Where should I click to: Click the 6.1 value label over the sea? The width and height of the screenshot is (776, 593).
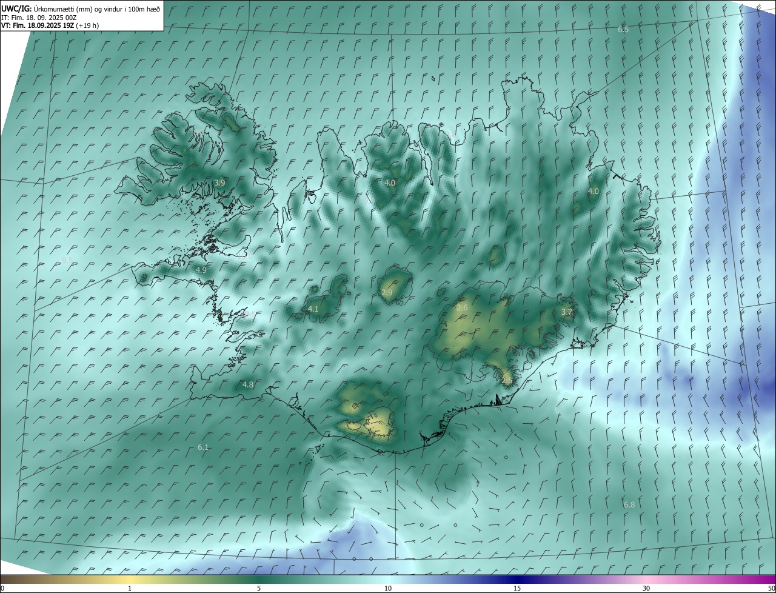pos(203,447)
